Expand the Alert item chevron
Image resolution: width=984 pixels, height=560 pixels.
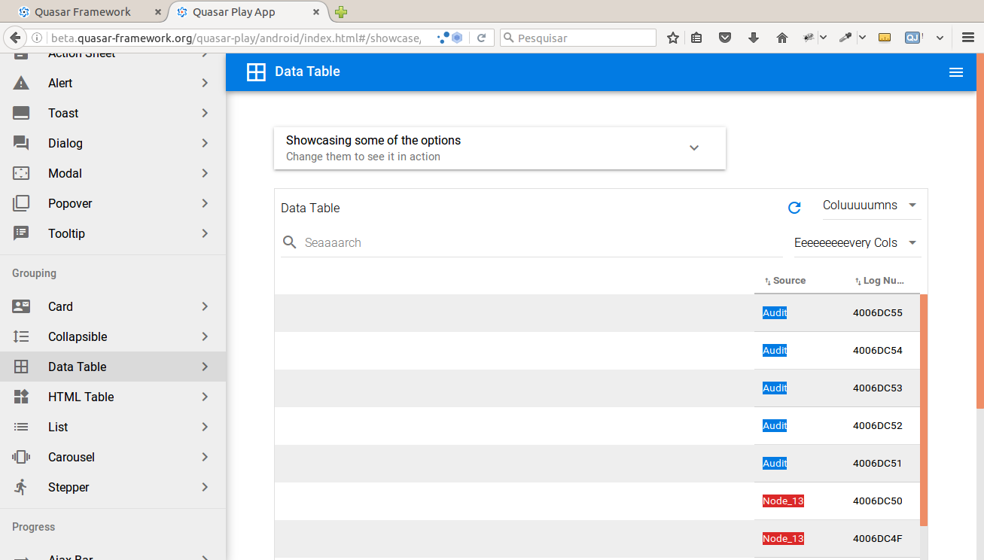tap(205, 83)
